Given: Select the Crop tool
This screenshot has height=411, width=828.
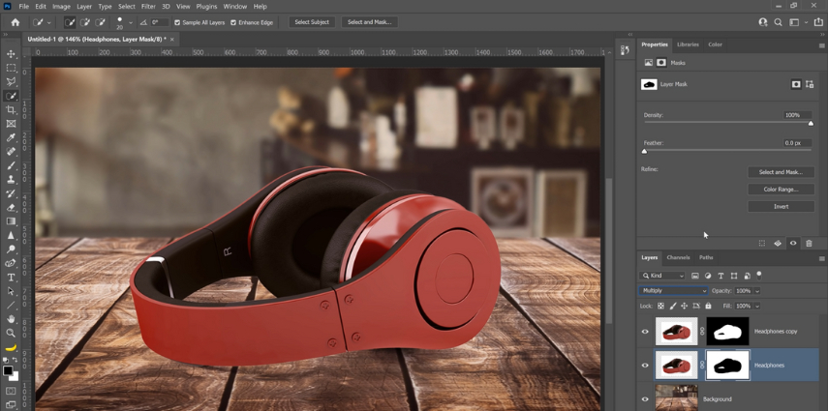Looking at the screenshot, I should (12, 110).
